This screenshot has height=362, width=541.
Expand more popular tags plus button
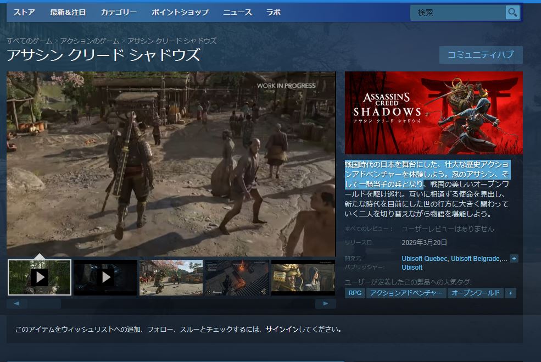tap(510, 293)
